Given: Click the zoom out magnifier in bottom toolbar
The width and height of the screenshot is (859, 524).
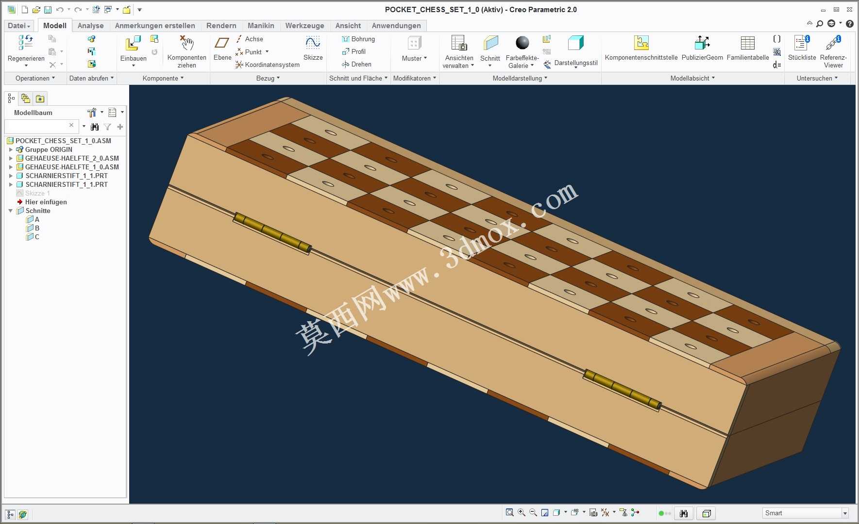Looking at the screenshot, I should 533,512.
